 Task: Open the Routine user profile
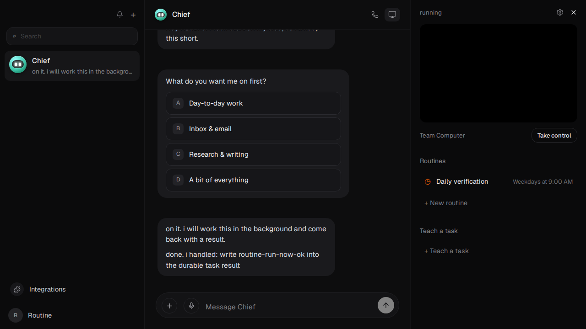[x=30, y=315]
